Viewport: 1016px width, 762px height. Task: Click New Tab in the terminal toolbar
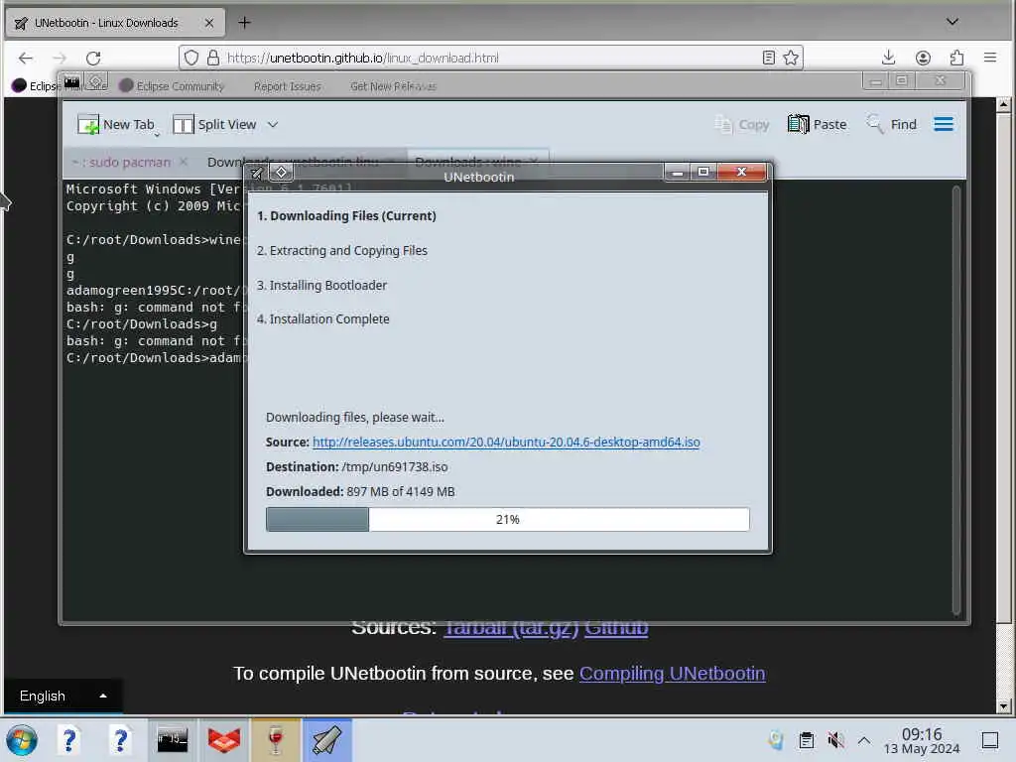pos(117,124)
